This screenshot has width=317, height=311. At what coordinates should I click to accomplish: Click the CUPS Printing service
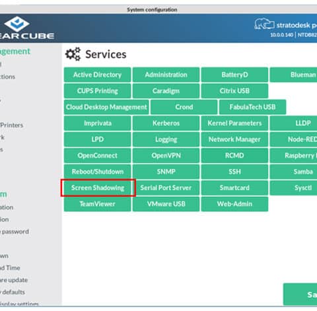(97, 90)
